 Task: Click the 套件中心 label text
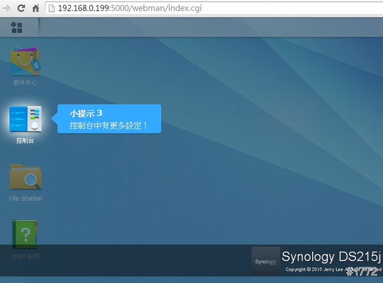[x=25, y=83]
